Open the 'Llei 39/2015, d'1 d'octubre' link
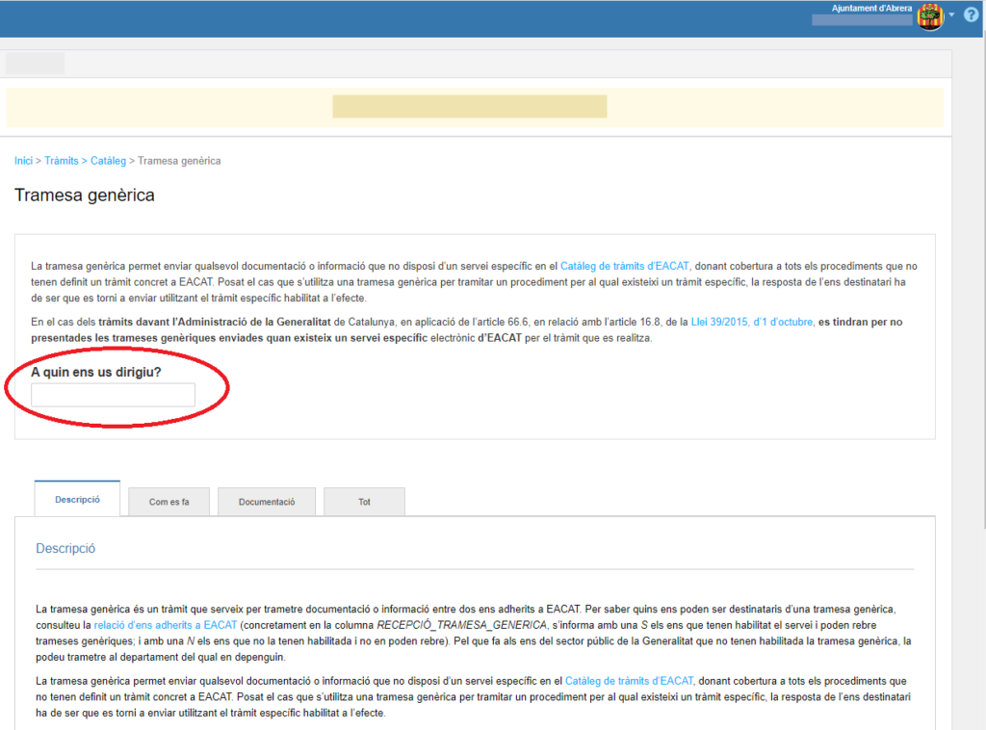The width and height of the screenshot is (986, 730). tap(753, 322)
